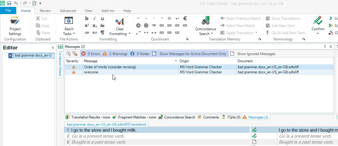Switch to the View ribbon tab

point(88,10)
